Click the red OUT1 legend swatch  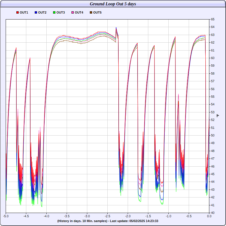tap(18, 12)
